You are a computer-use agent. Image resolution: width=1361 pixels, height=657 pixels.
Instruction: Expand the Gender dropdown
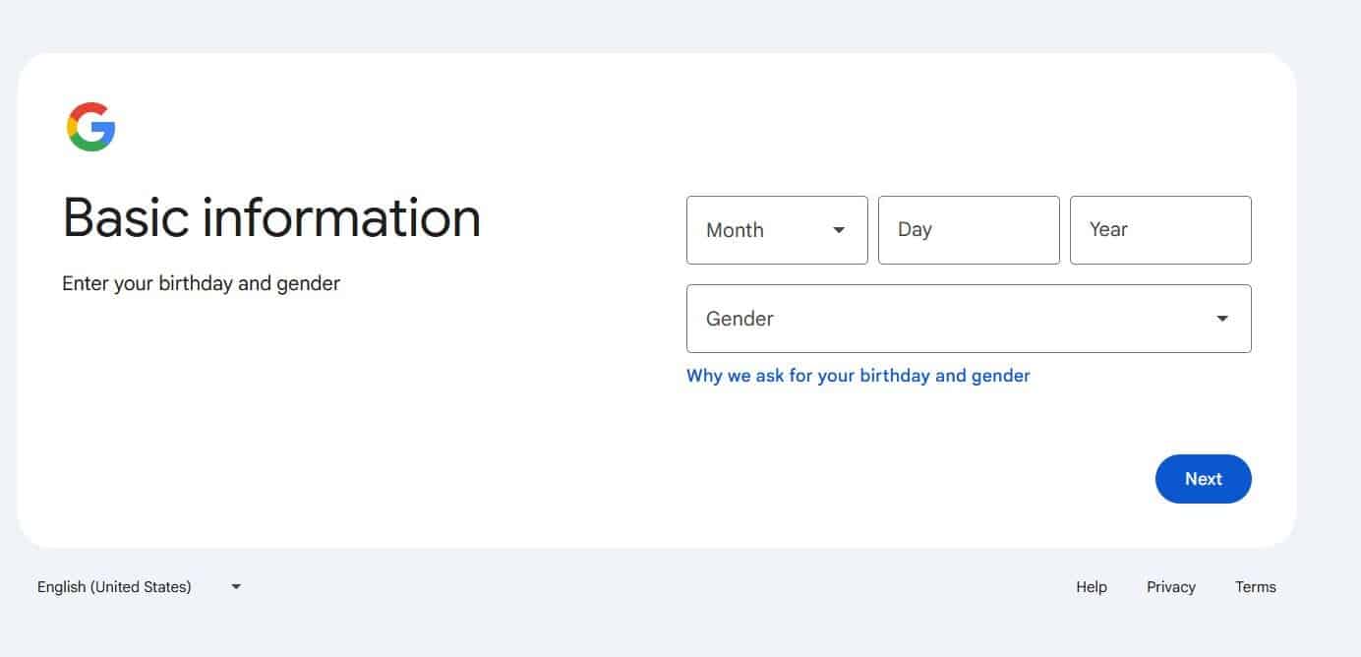click(x=968, y=319)
